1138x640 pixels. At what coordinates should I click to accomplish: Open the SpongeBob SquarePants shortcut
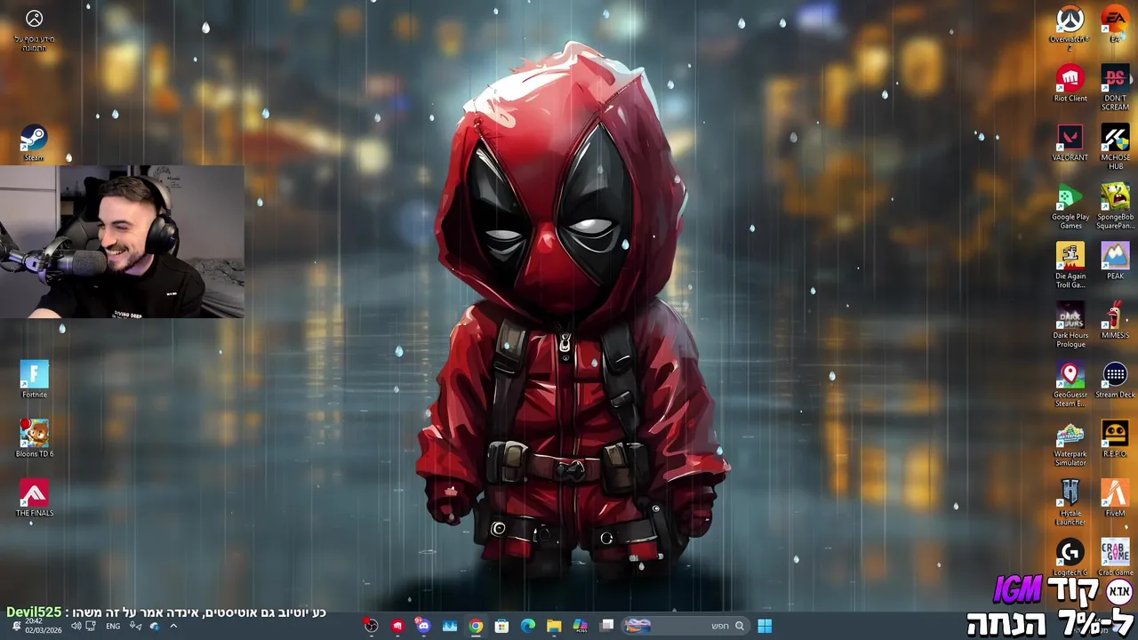(x=1115, y=206)
